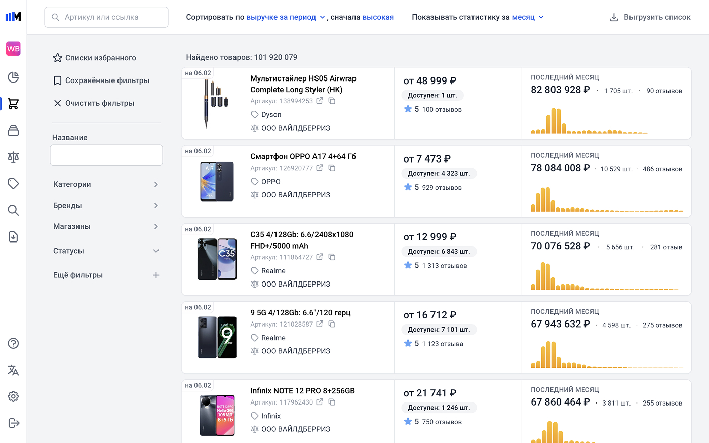Viewport: 709px width, 443px height.
Task: Open external link for article 117962430
Action: [320, 402]
